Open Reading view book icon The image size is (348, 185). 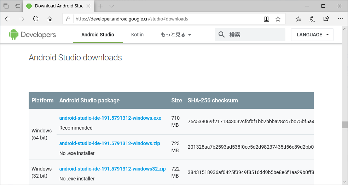(x=266, y=19)
